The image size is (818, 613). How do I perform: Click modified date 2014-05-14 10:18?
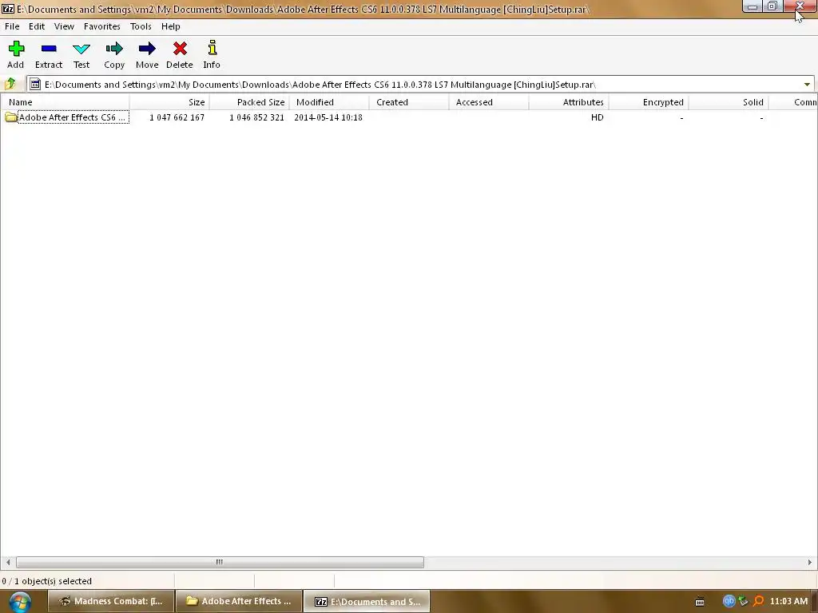click(x=328, y=117)
